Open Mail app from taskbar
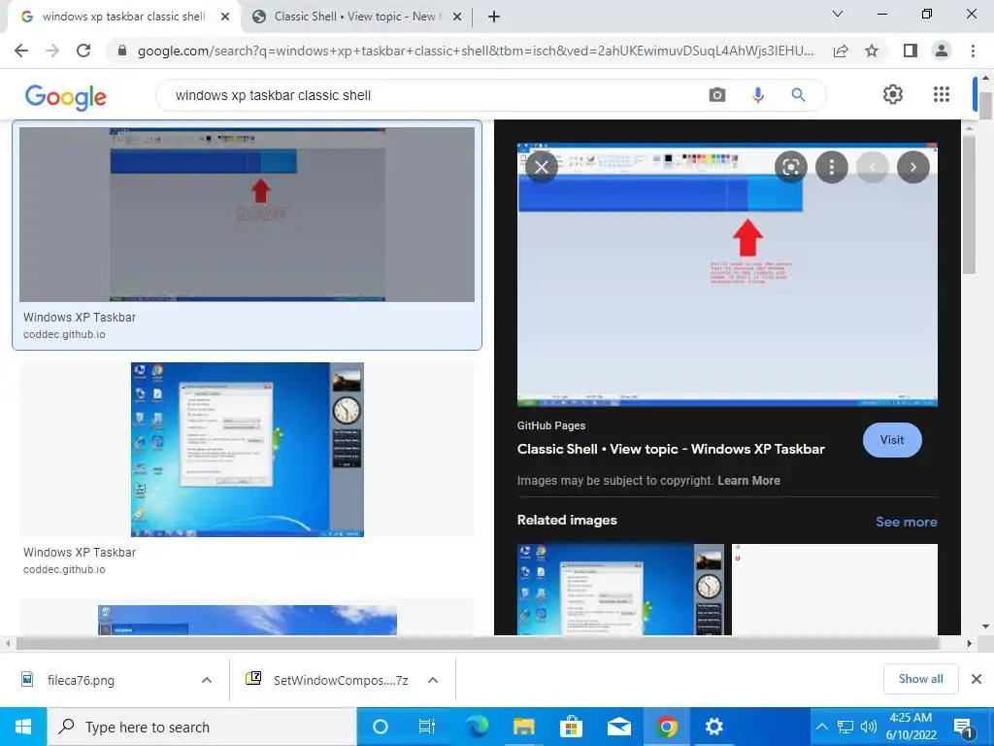The height and width of the screenshot is (746, 994). pyautogui.click(x=618, y=727)
